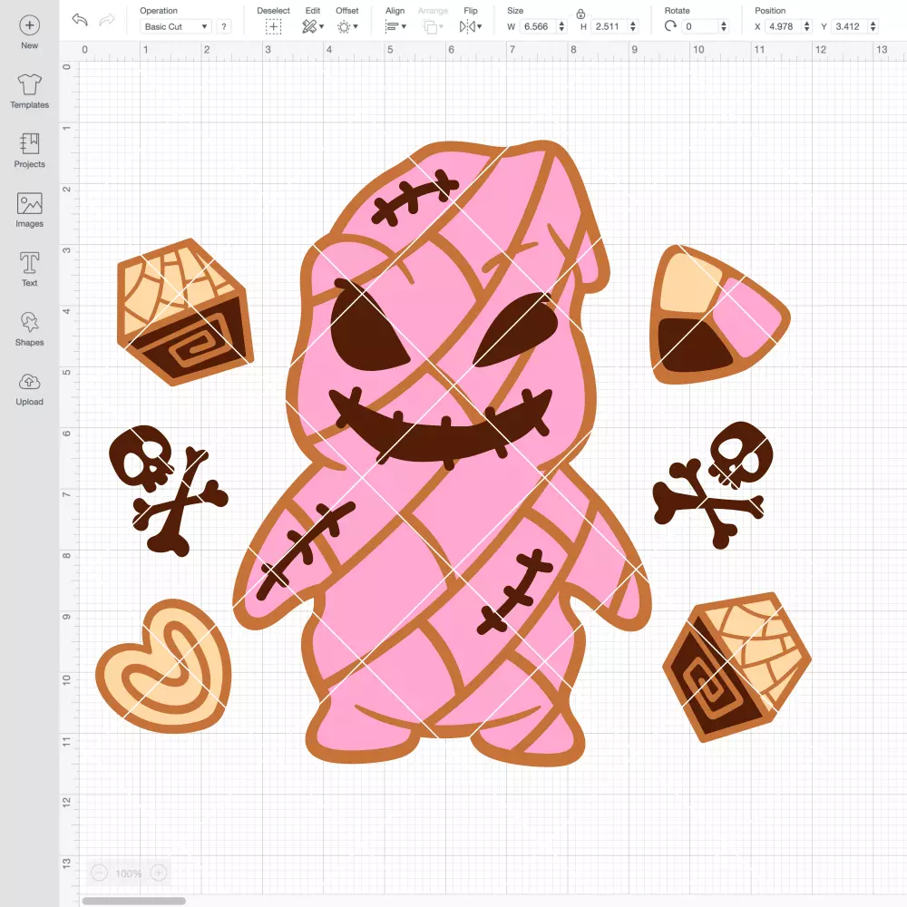
Task: Select the pink Oogie Boogie concha figure
Action: coord(443,453)
